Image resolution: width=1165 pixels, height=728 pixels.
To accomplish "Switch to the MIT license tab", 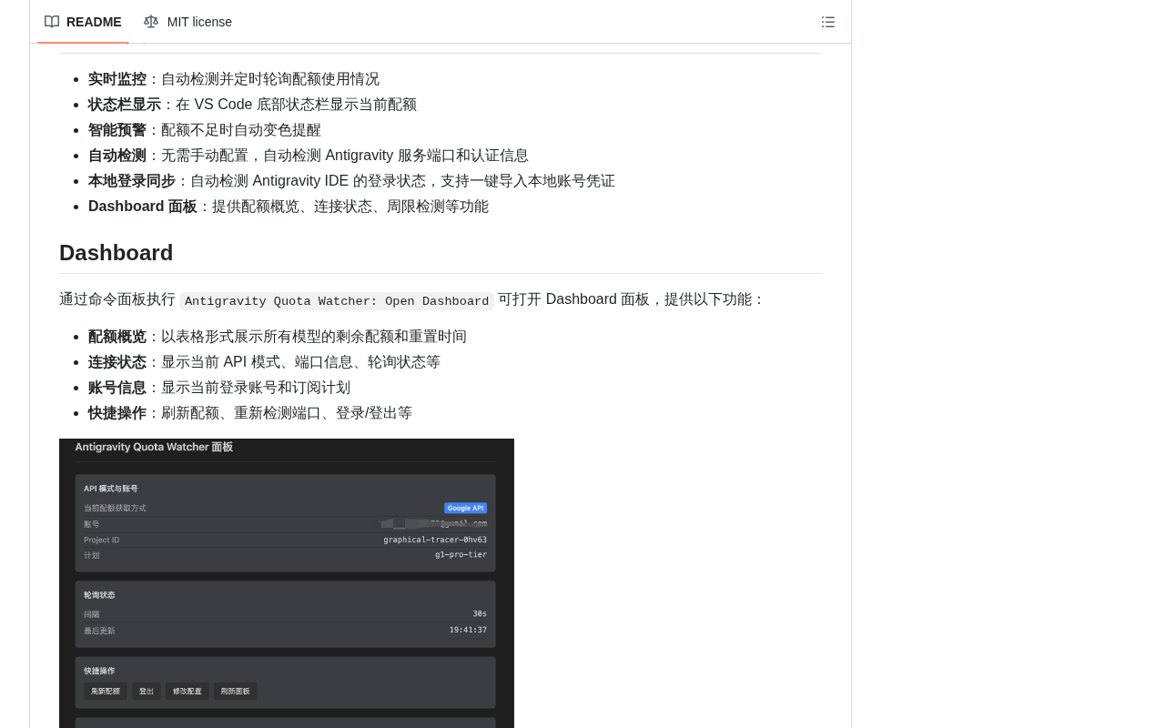I will click(187, 22).
